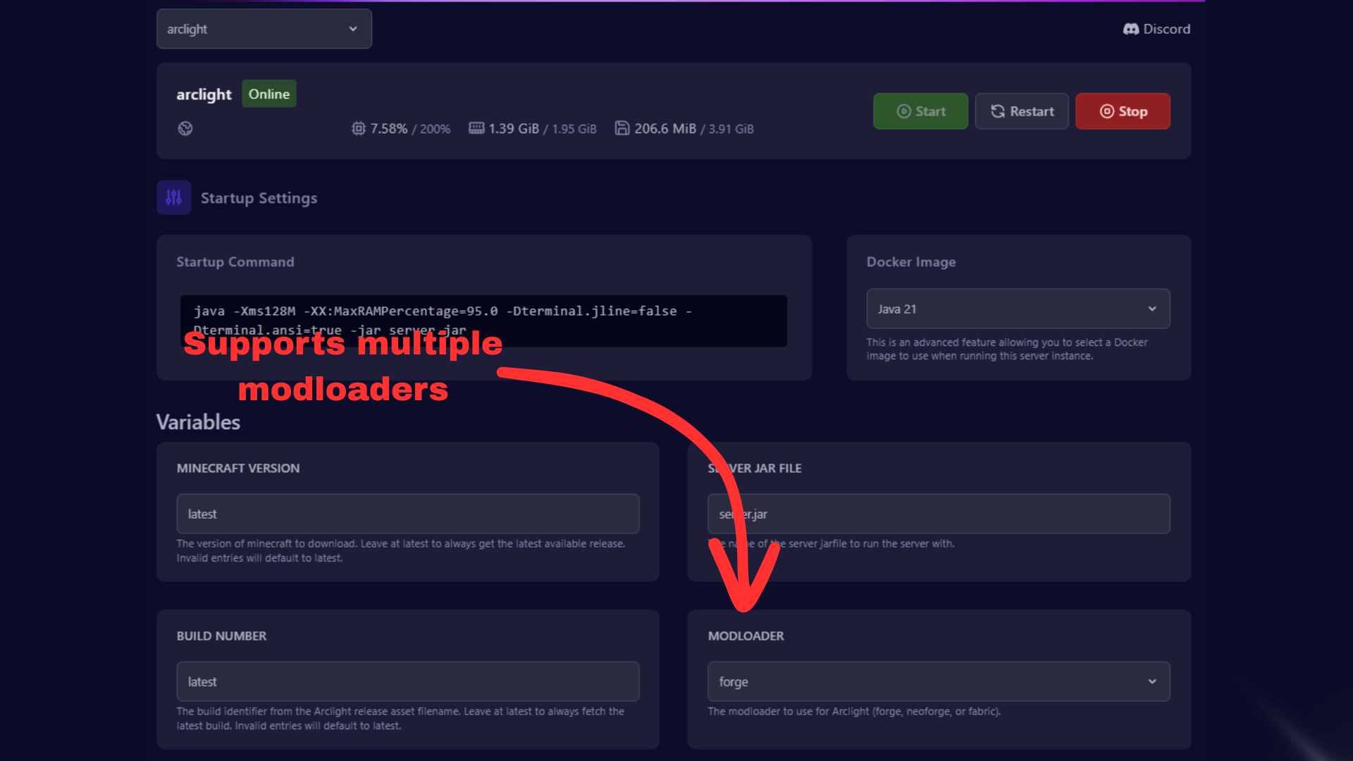1353x761 pixels.
Task: Open the Discord link
Action: [x=1166, y=29]
